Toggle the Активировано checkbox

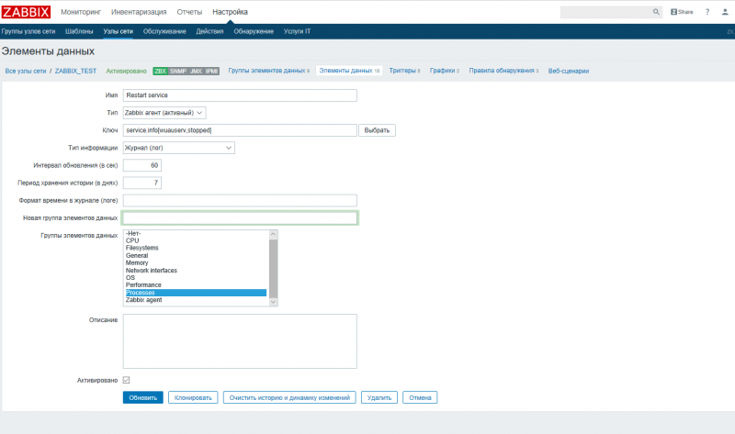[126, 380]
